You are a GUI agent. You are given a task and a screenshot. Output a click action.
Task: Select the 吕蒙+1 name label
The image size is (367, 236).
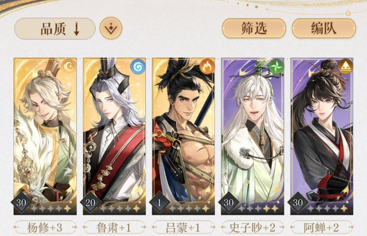pos(183,227)
